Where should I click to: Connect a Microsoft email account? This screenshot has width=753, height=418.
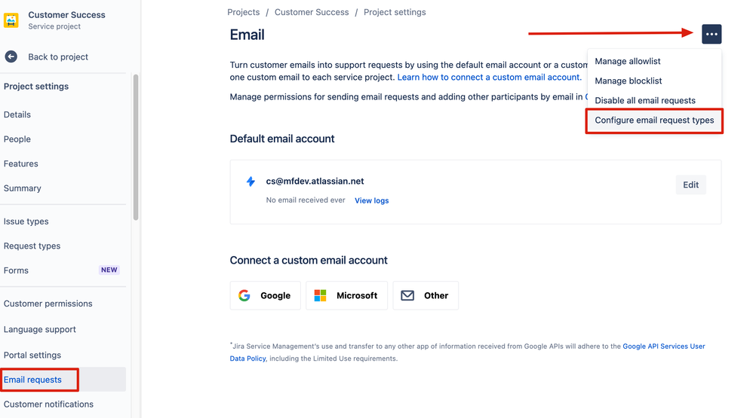tap(347, 295)
